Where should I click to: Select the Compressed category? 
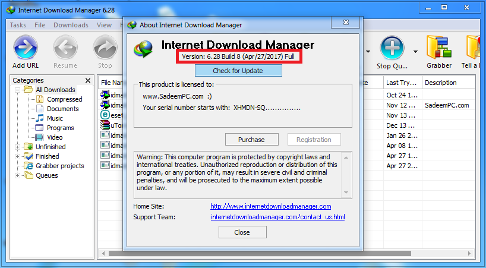pos(65,99)
